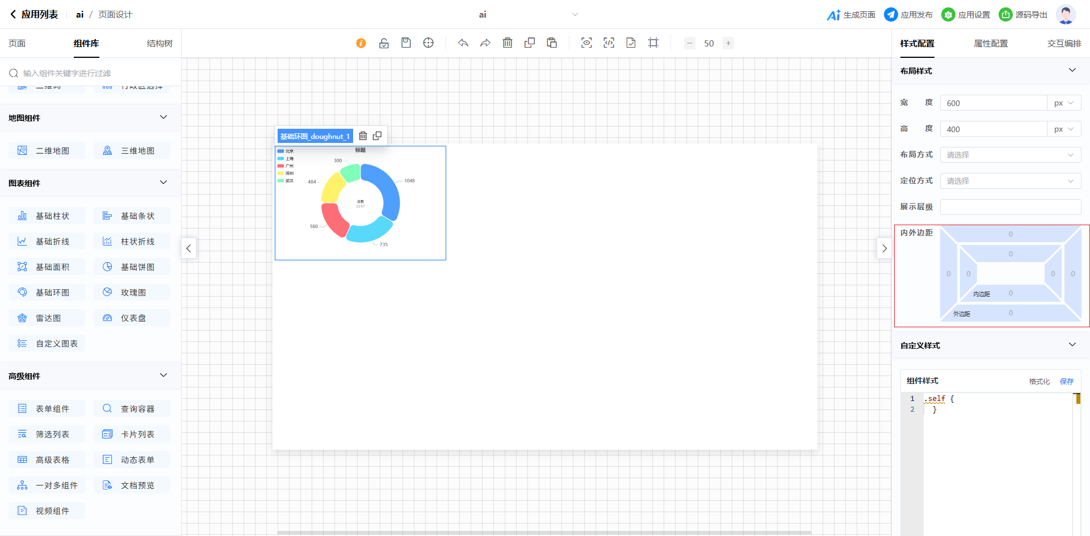Click the paste clipboard icon in the toolbar
Screen dimensions: 1090x536
pyautogui.click(x=551, y=43)
